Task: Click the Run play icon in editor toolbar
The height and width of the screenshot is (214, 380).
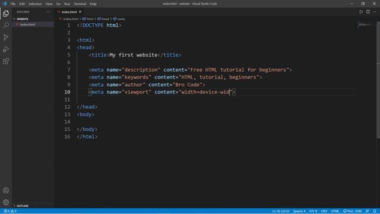Action: [x=361, y=12]
